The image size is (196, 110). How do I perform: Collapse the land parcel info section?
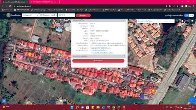(124, 20)
